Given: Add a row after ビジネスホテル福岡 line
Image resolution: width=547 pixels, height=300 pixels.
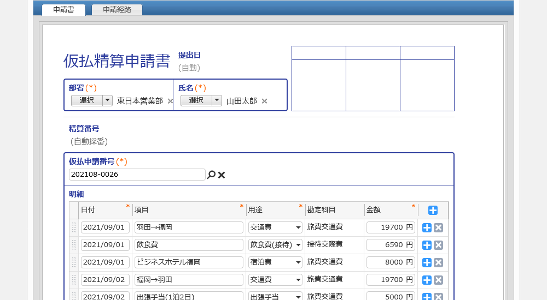Looking at the screenshot, I should [x=427, y=263].
